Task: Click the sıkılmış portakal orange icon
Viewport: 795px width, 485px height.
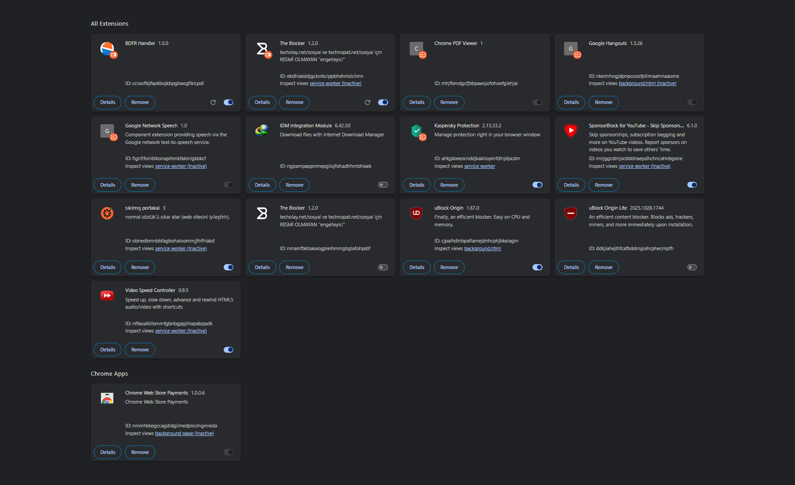Action: click(107, 213)
